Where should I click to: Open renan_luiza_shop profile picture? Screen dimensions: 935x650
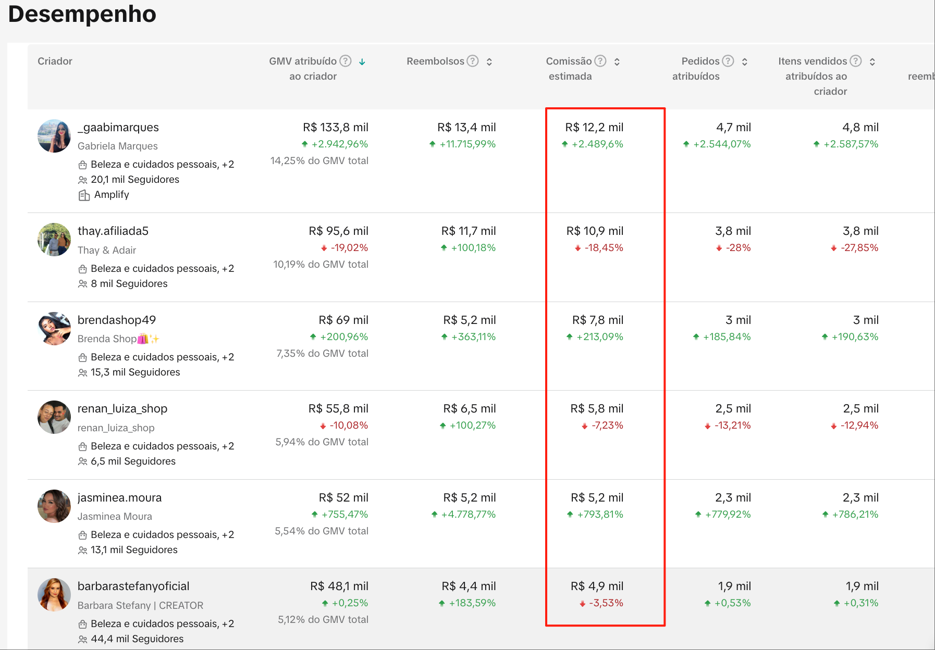click(54, 417)
